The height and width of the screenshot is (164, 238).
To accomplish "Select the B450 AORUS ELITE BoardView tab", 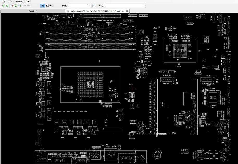I will point(98,11).
